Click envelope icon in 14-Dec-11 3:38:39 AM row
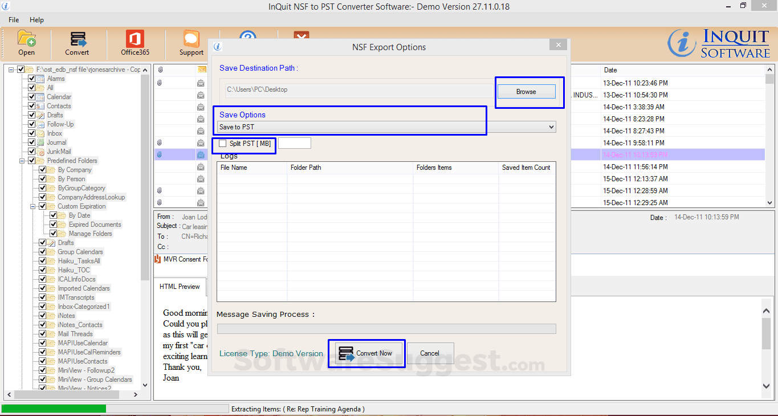The width and height of the screenshot is (778, 416). (x=201, y=107)
